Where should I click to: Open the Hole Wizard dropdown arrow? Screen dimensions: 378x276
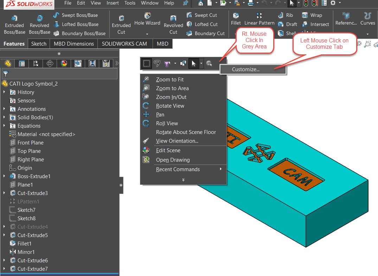tap(147, 34)
